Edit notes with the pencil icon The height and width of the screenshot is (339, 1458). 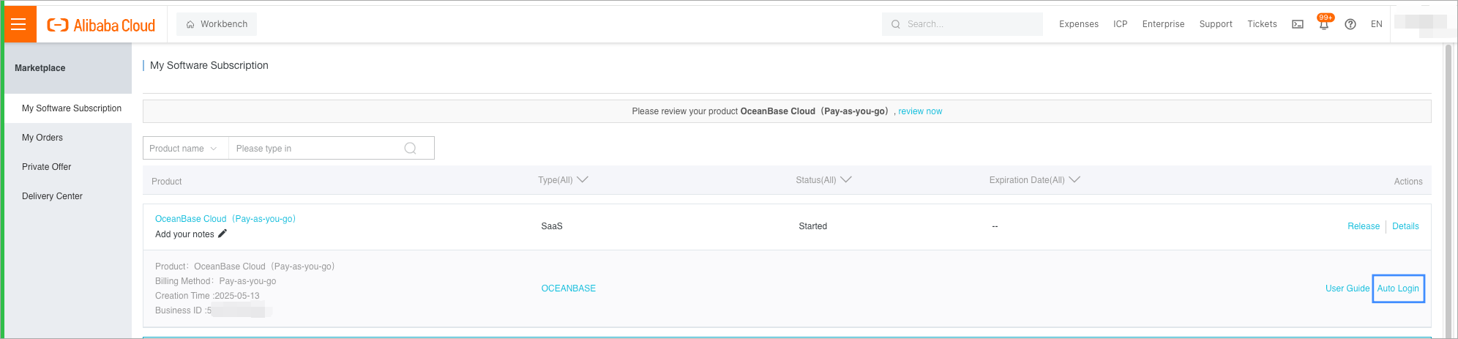tap(223, 234)
